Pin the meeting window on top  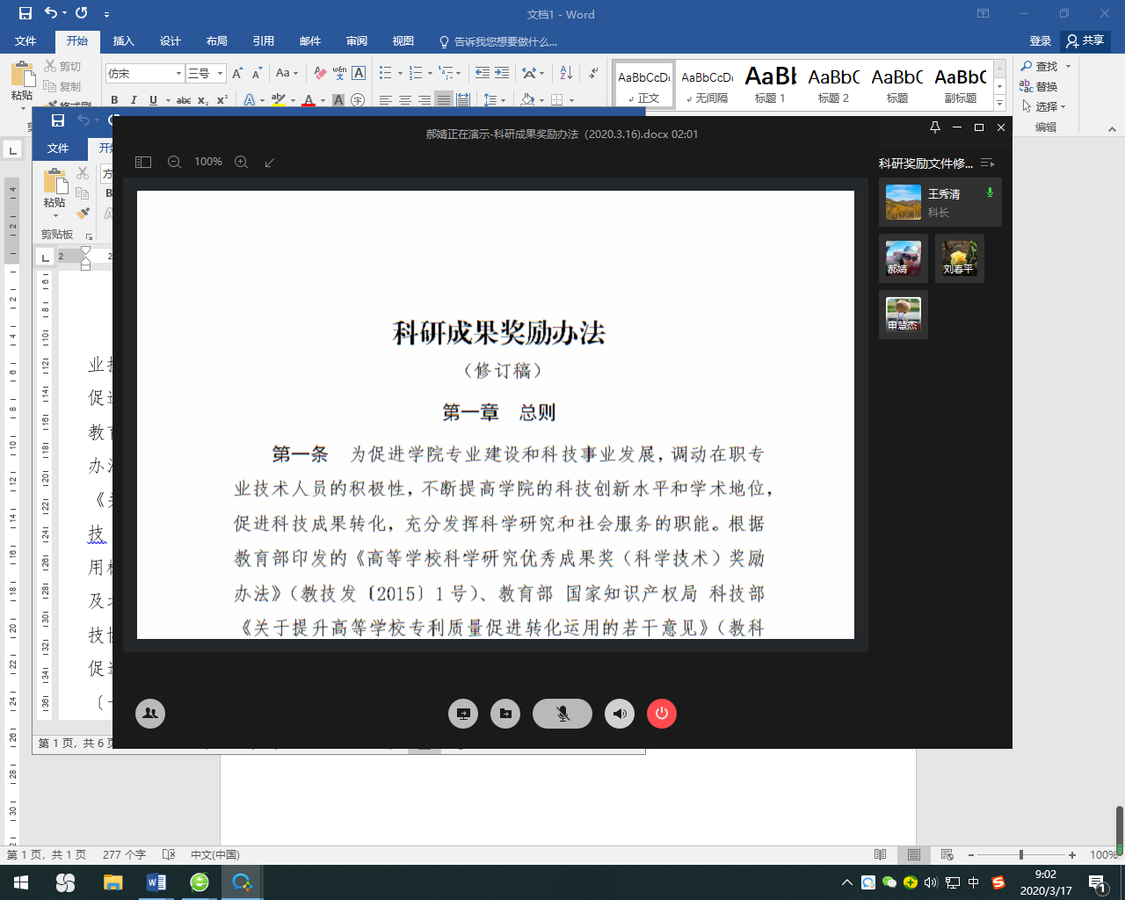coord(935,127)
